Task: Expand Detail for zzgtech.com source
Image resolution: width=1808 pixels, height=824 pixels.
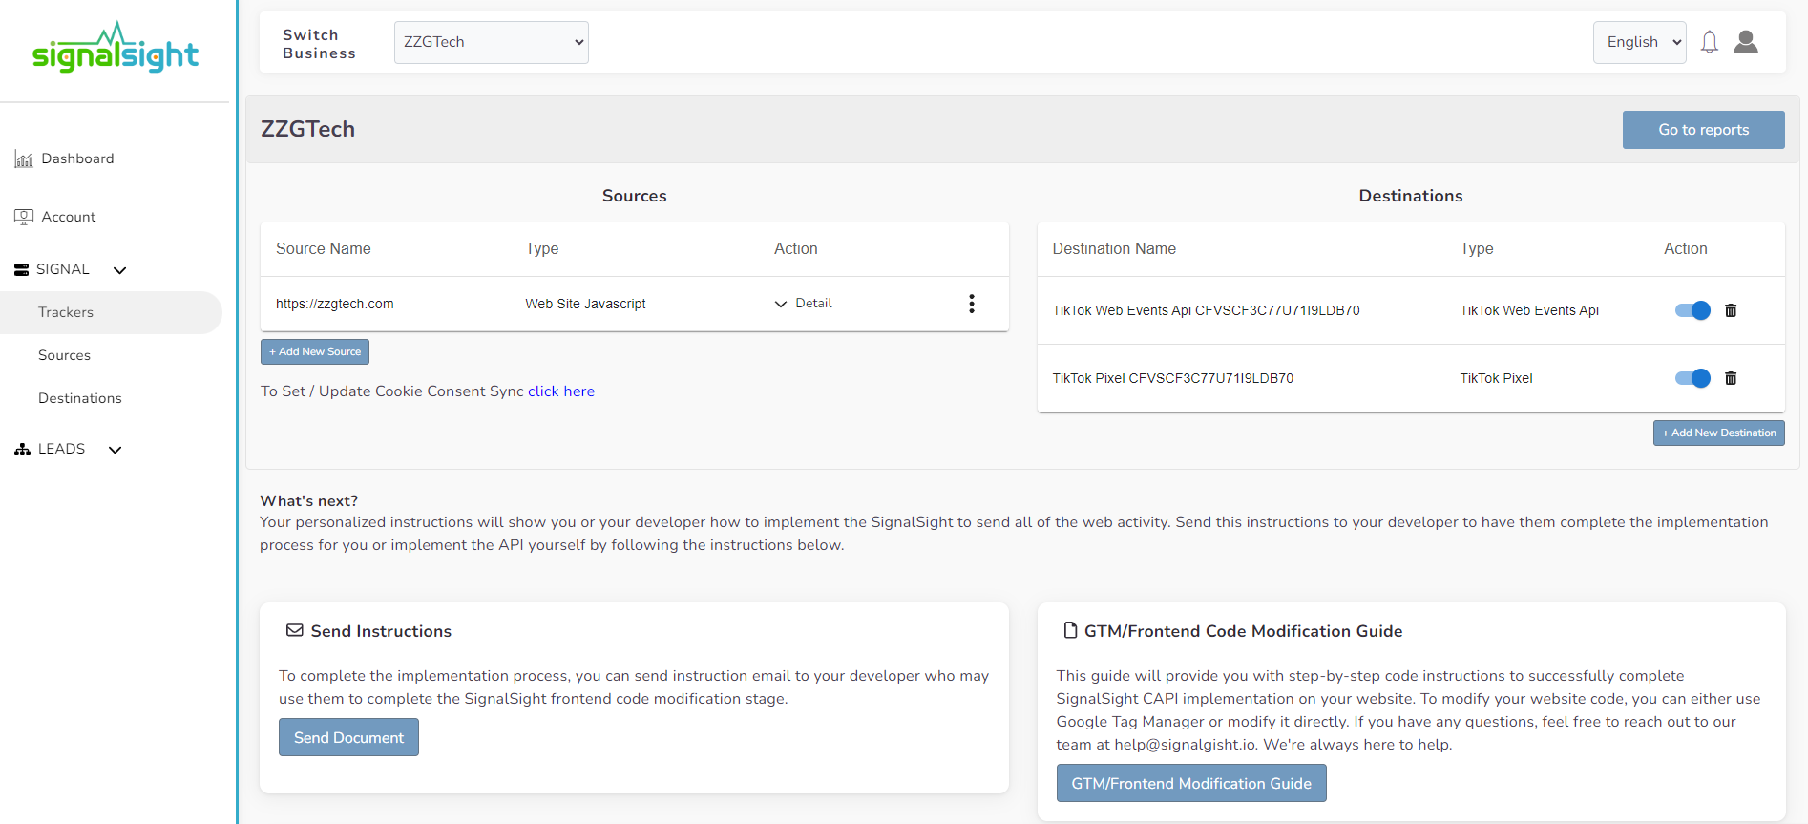Action: [x=804, y=304]
